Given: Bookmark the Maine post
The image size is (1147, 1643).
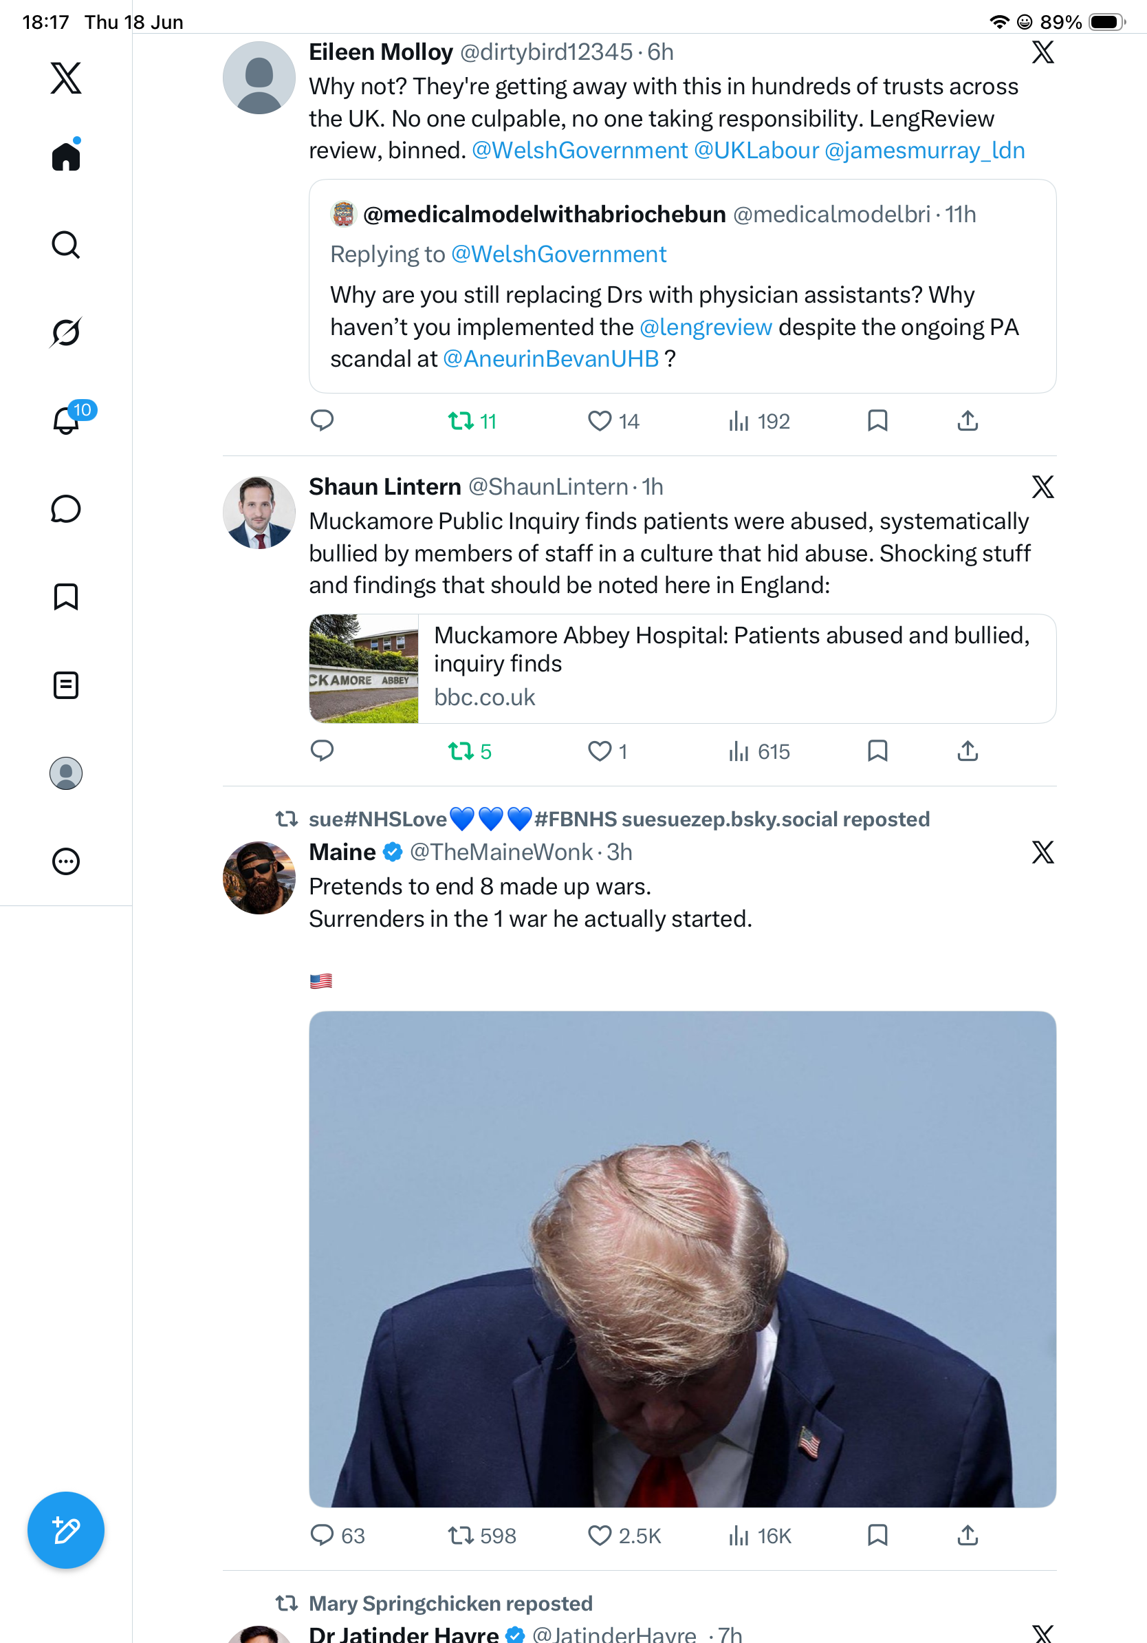Looking at the screenshot, I should tap(877, 1535).
